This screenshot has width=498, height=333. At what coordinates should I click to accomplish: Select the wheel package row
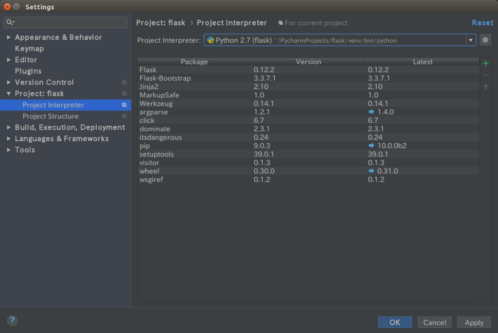[x=308, y=171]
